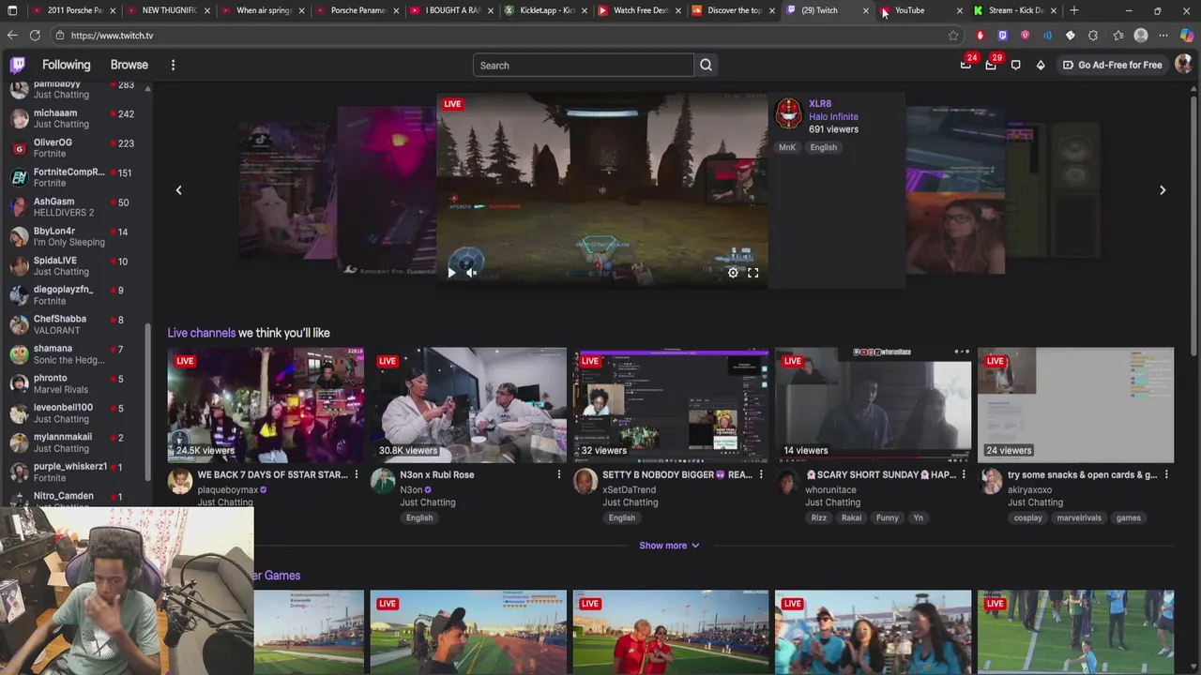Open michaaam in followed channels sidebar
1201x675 pixels.
point(75,118)
